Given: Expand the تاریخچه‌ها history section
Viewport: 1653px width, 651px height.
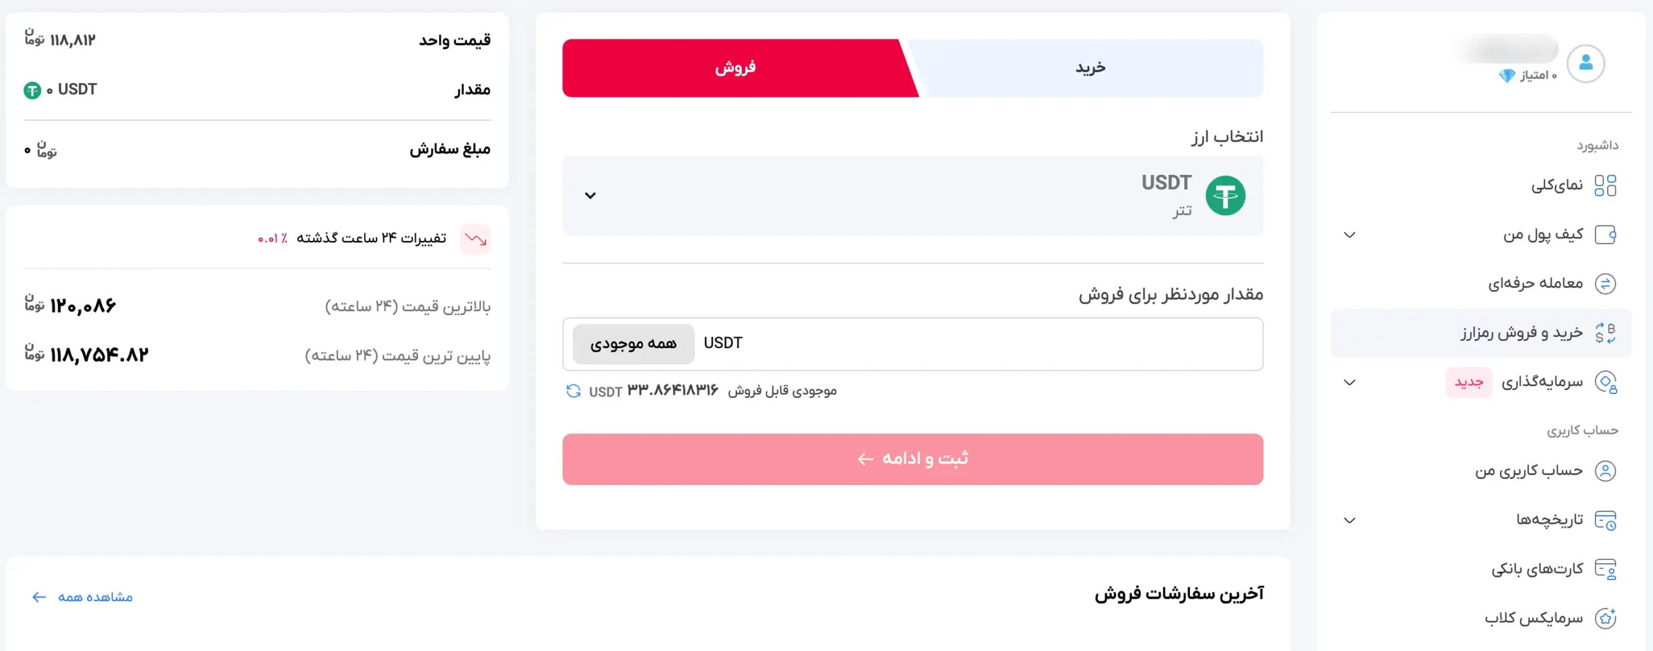Looking at the screenshot, I should [1350, 519].
